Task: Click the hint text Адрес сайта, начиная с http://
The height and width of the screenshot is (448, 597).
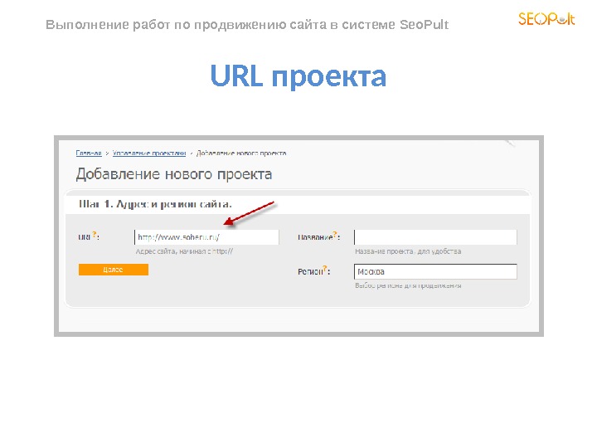Action: click(x=184, y=251)
